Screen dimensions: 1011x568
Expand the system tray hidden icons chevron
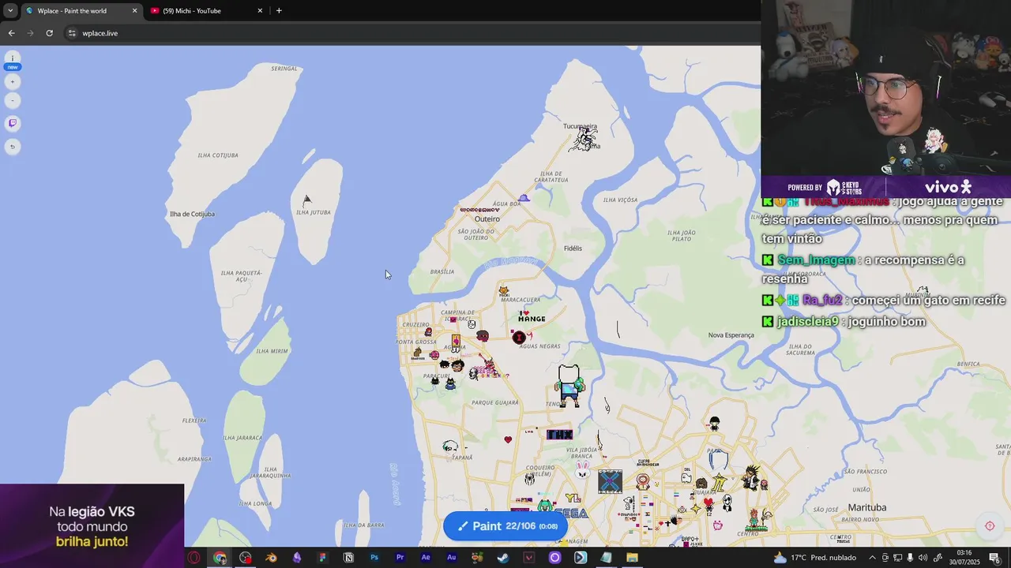point(872,558)
